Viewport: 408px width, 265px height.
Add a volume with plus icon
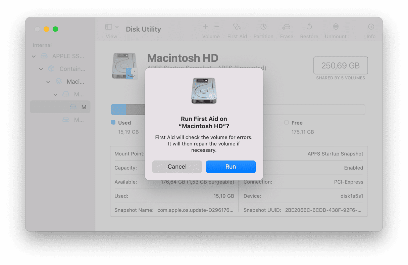coord(205,27)
